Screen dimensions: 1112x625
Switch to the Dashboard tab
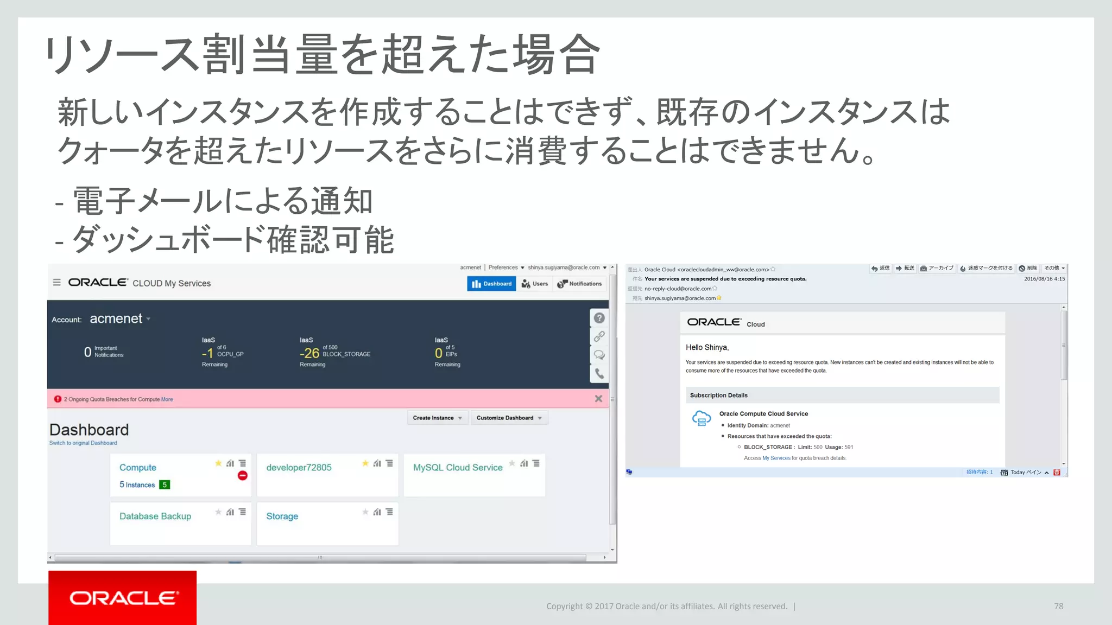coord(491,284)
